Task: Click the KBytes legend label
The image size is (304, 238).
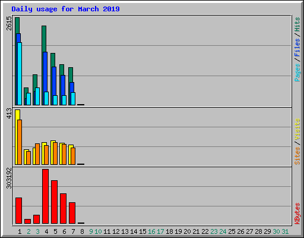Action: click(297, 214)
